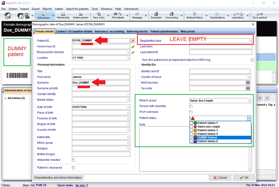
Task: Click the Cancel button
Action: click(220, 178)
